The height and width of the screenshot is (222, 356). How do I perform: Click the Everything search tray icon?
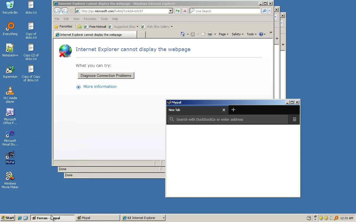(x=336, y=218)
